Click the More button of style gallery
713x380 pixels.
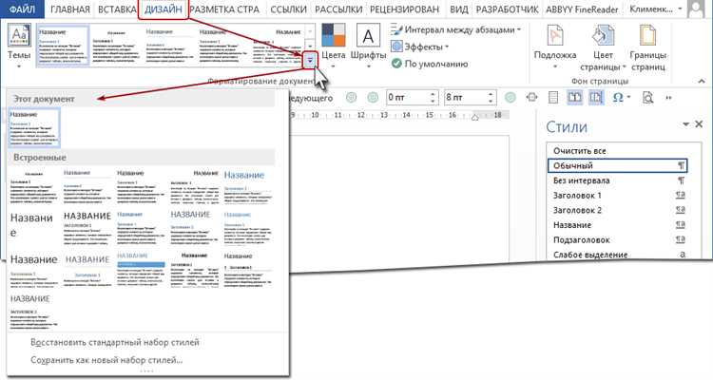tap(310, 61)
